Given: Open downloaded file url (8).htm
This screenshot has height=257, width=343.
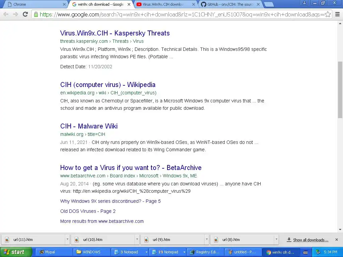Looking at the screenshot, I should (242, 240).
